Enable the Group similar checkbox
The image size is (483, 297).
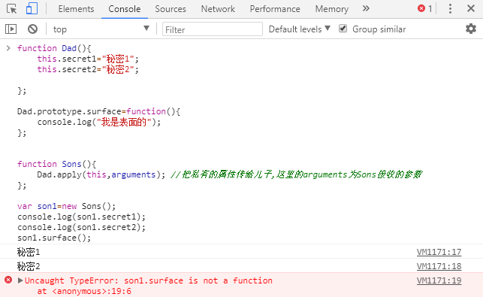(343, 29)
